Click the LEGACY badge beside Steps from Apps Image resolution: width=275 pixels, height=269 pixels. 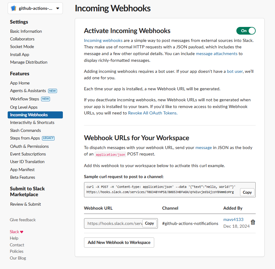tap(48, 138)
